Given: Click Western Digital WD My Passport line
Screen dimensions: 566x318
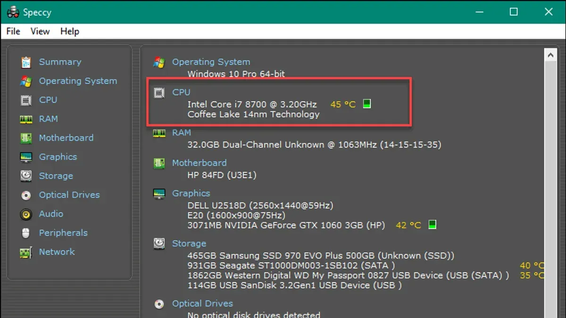Looking at the screenshot, I should pyautogui.click(x=348, y=276).
